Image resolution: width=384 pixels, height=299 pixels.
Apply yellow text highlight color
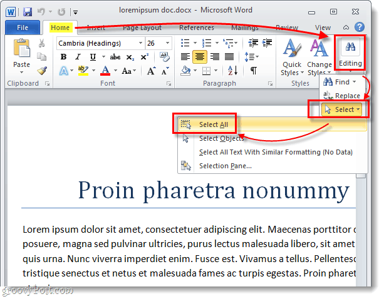pyautogui.click(x=83, y=71)
